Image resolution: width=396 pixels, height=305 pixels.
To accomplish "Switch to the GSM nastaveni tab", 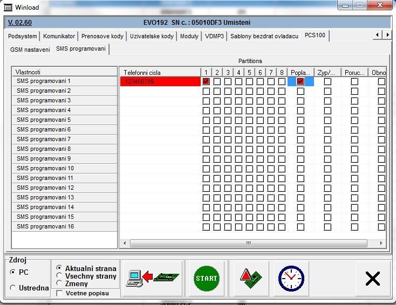I will pos(30,49).
